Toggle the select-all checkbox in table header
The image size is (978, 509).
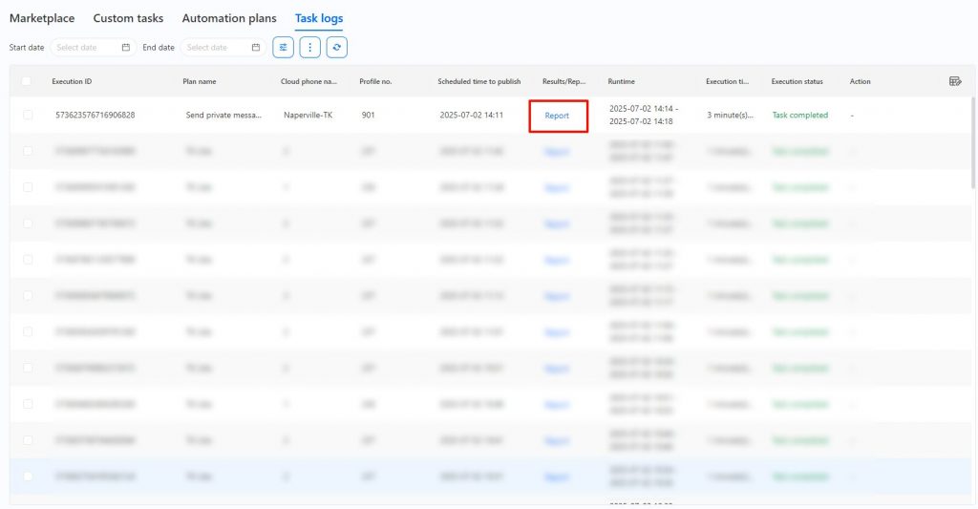(26, 81)
